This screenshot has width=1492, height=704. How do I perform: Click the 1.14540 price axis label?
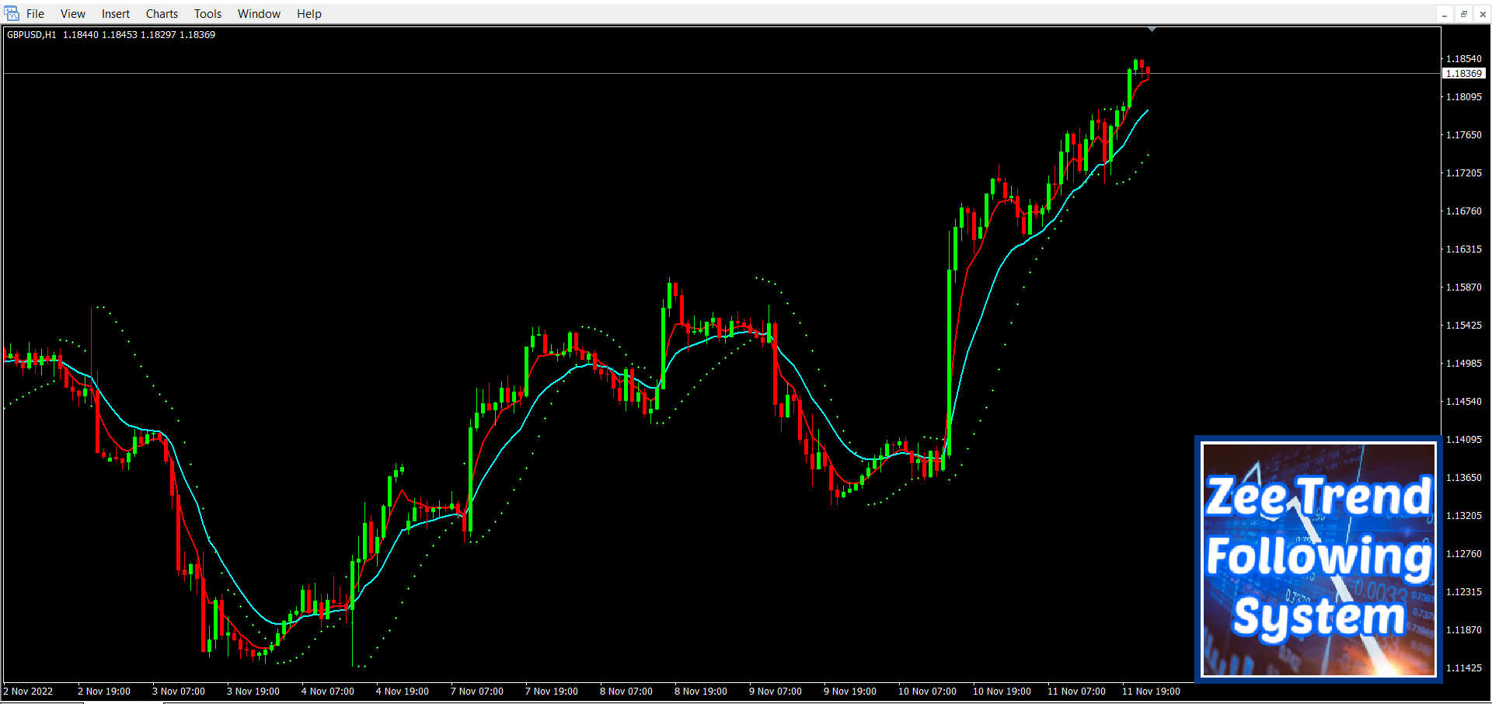(x=1463, y=402)
